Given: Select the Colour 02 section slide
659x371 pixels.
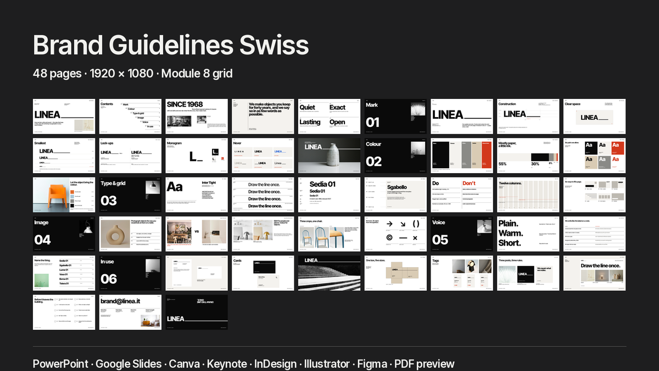Looking at the screenshot, I should pyautogui.click(x=395, y=156).
